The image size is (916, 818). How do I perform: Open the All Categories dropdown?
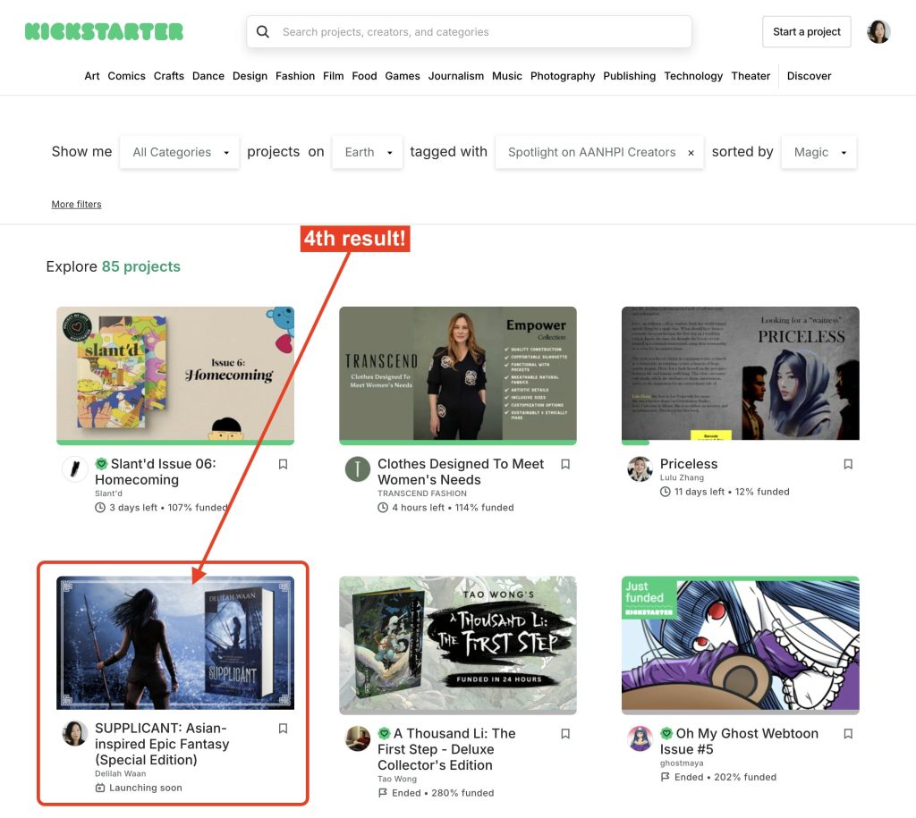[179, 152]
